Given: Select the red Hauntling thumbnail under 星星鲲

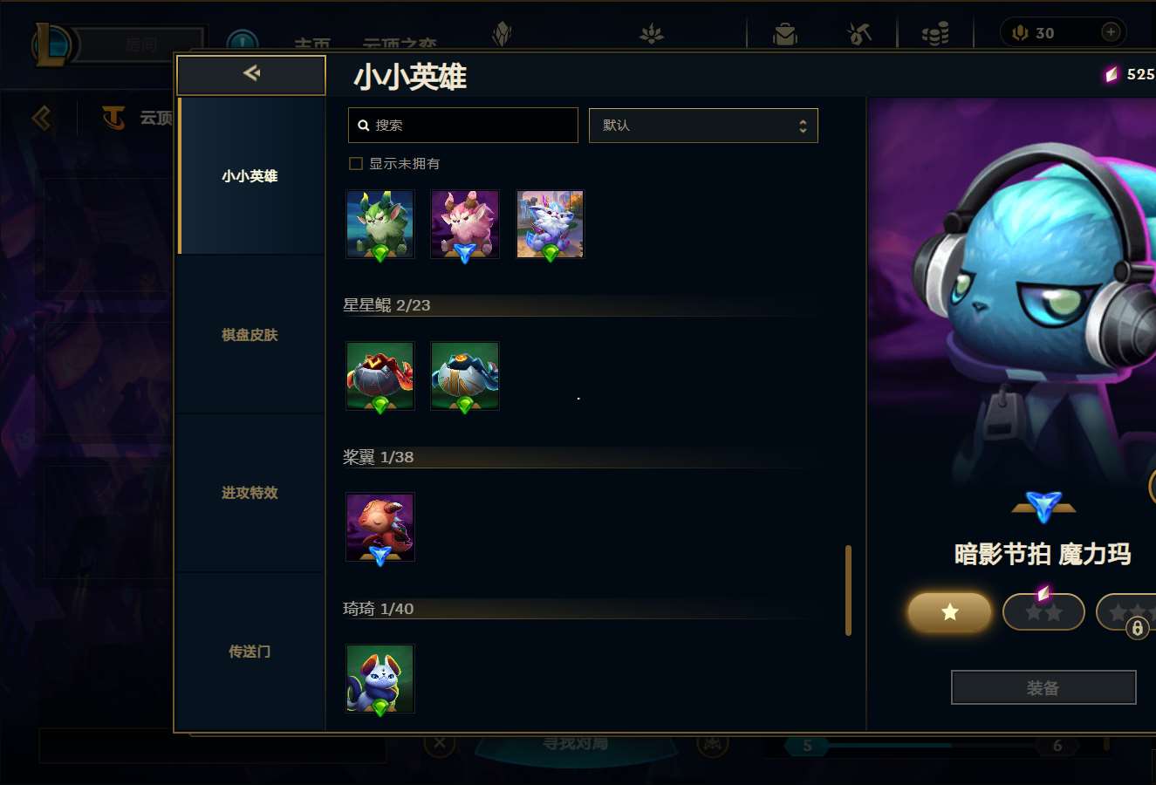Looking at the screenshot, I should tap(380, 376).
